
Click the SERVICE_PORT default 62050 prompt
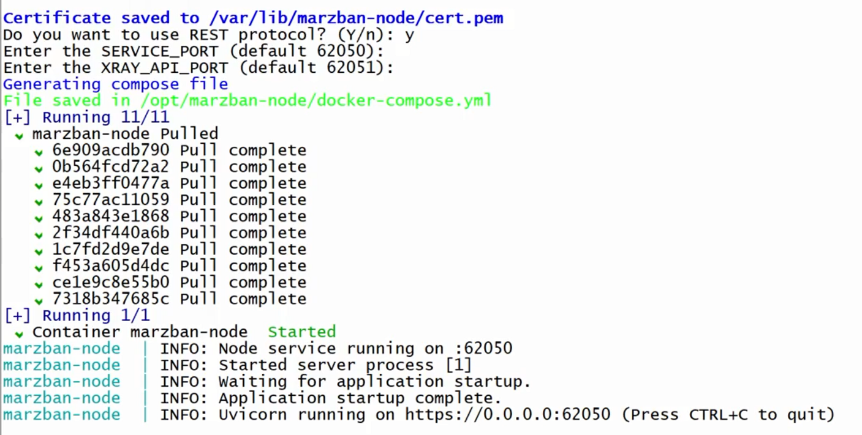194,51
